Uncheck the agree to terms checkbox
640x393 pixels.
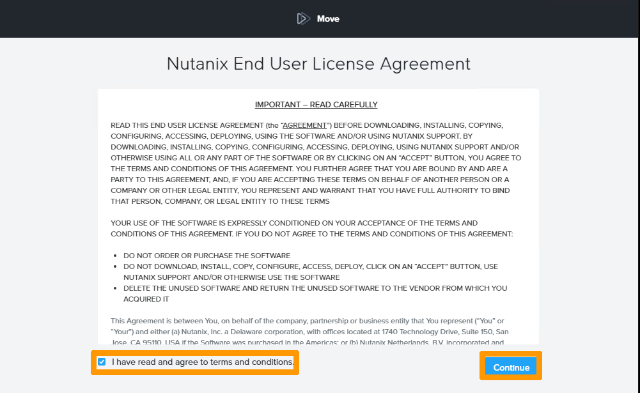pyautogui.click(x=102, y=362)
